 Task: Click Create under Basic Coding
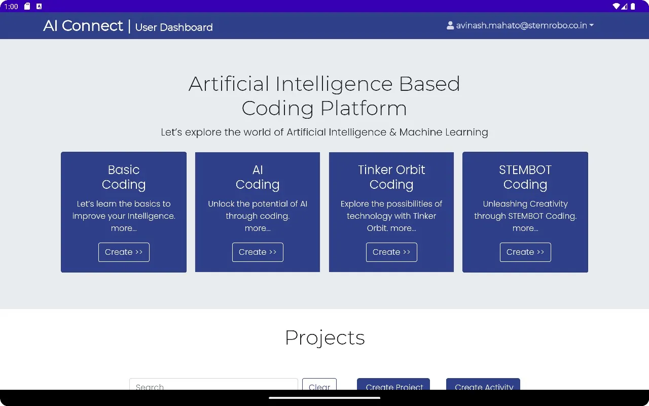pyautogui.click(x=124, y=252)
